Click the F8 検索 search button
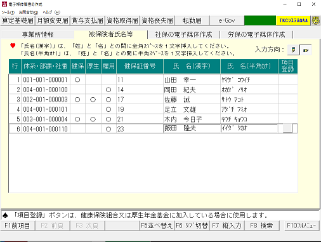Screen dimensions: 321x242 (261, 225)
